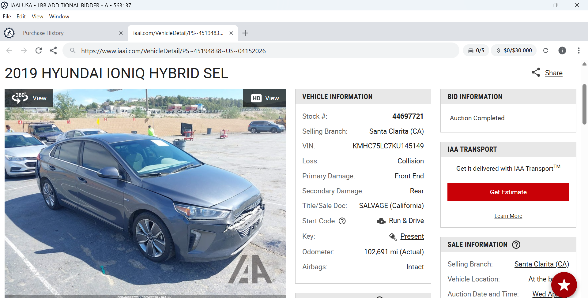Click the Start Code help question icon
The height and width of the screenshot is (298, 588).
[x=342, y=221]
